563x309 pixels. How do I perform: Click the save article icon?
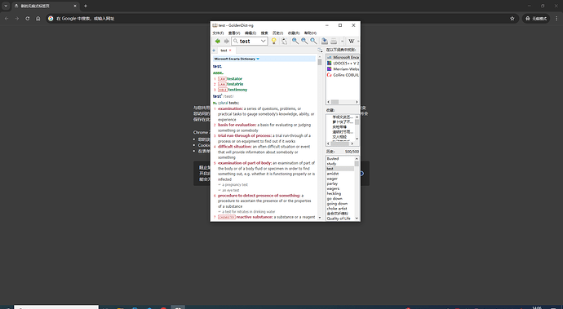(324, 42)
